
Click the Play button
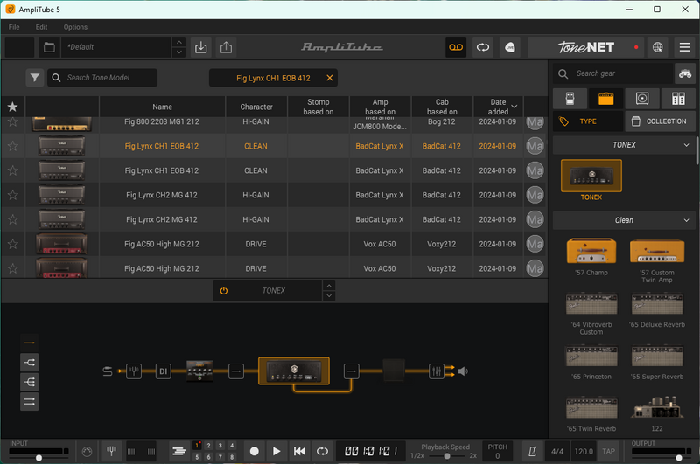pos(276,452)
